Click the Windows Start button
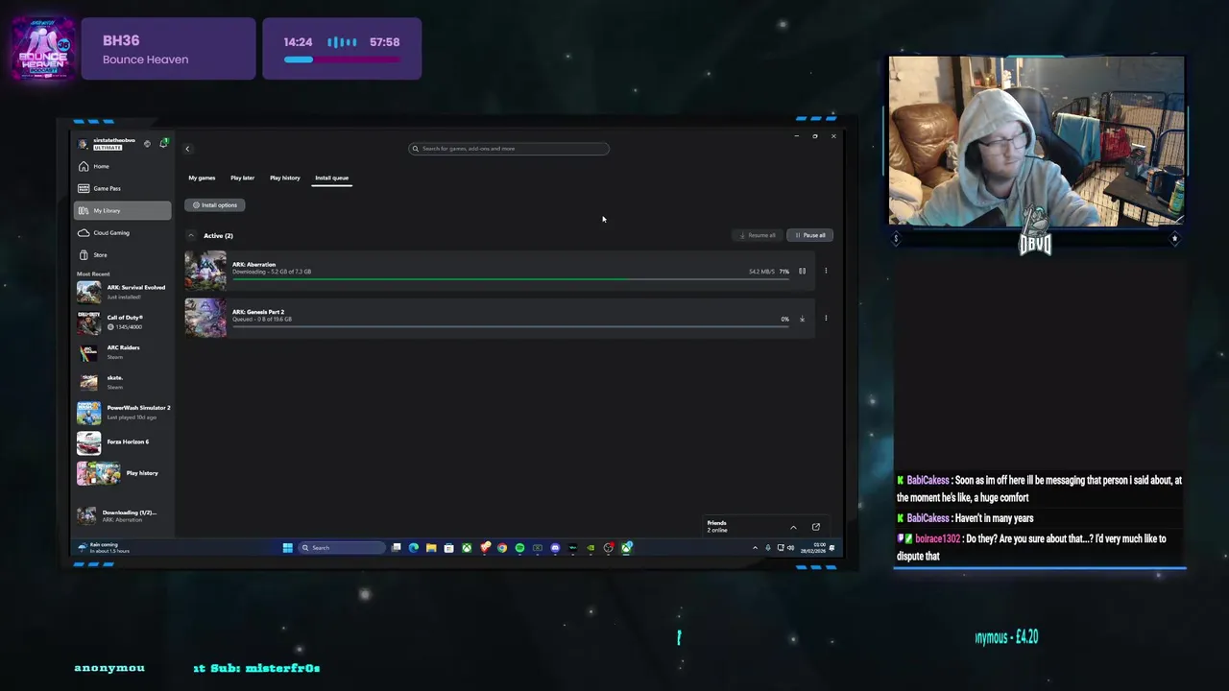Image resolution: width=1229 pixels, height=691 pixels. (287, 548)
